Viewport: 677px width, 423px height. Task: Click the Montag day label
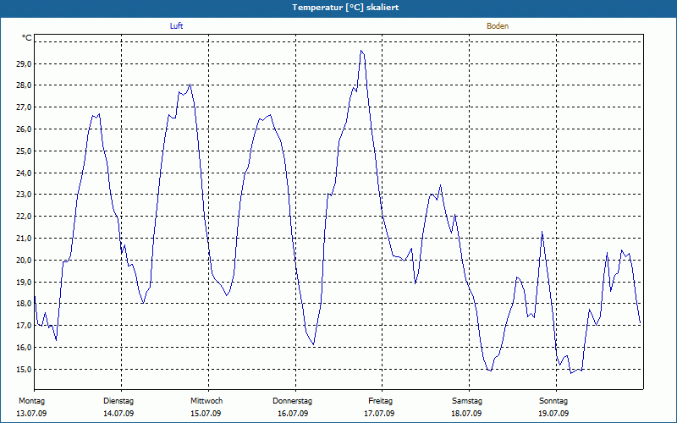31,401
